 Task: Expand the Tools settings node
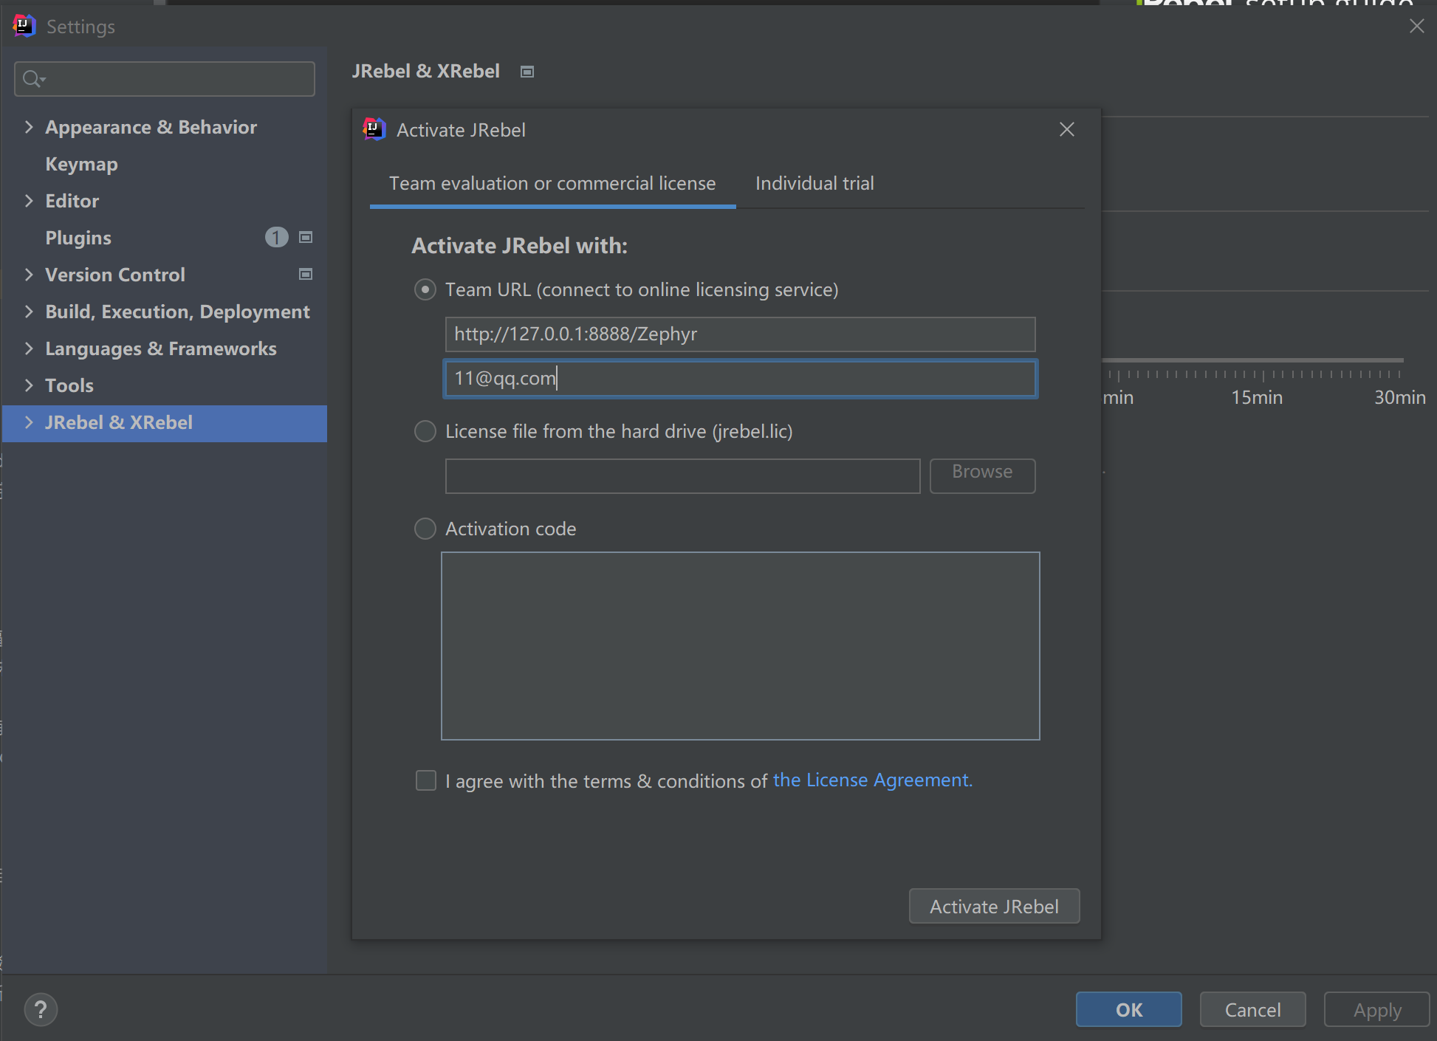pyautogui.click(x=29, y=385)
